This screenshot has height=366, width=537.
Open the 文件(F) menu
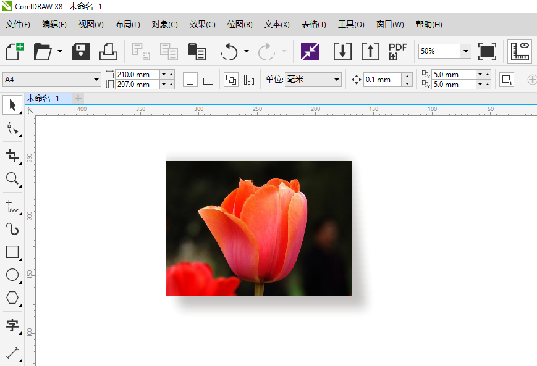click(18, 25)
